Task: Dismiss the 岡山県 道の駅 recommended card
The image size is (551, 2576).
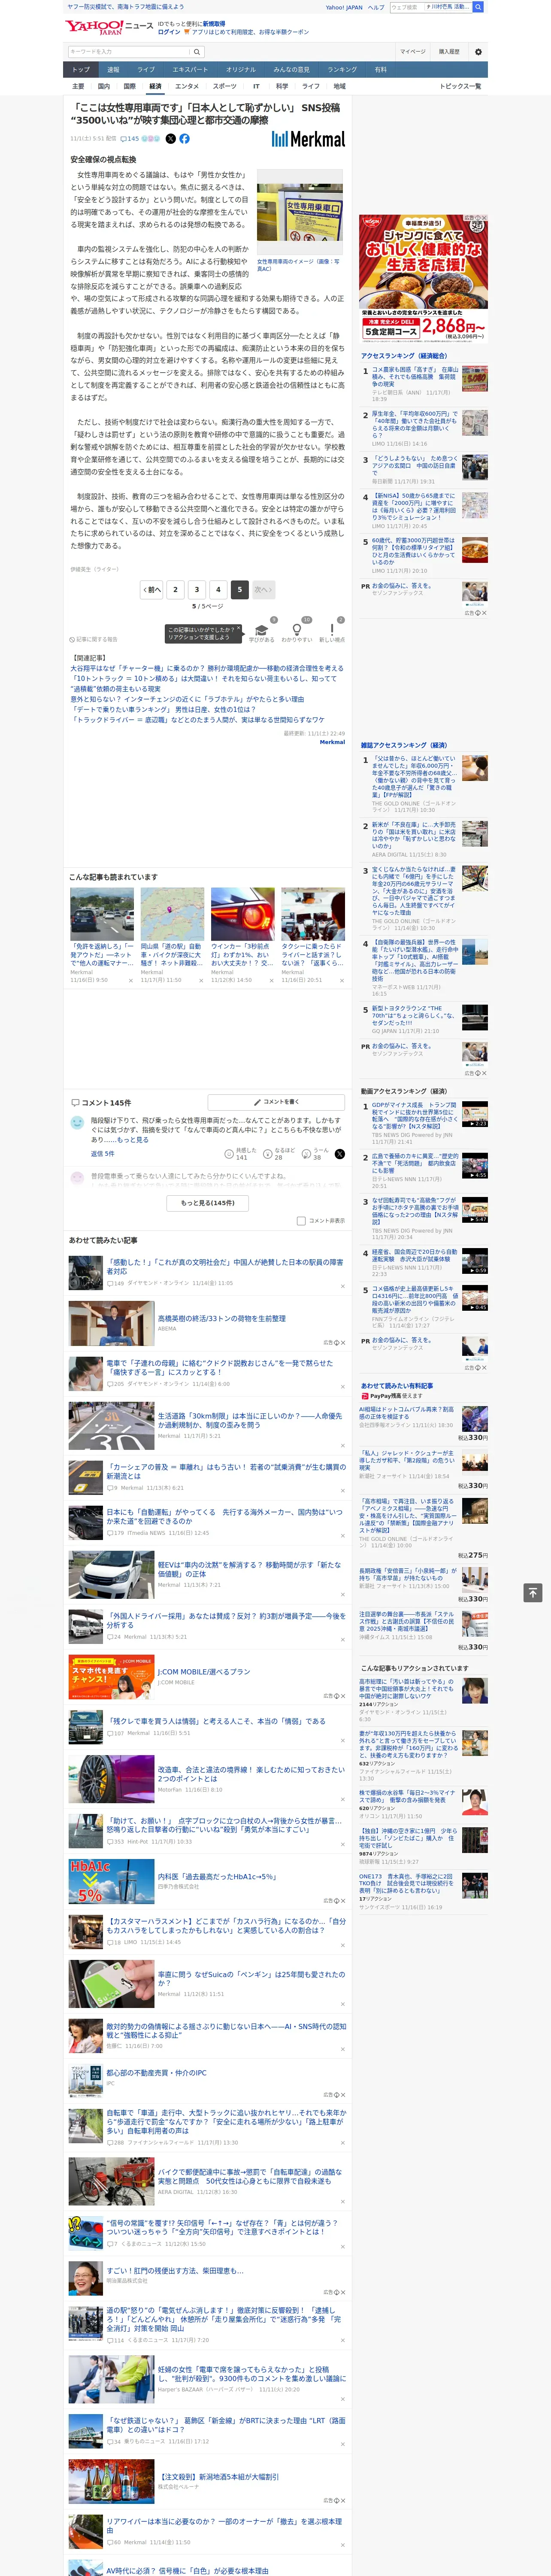Action: point(200,980)
